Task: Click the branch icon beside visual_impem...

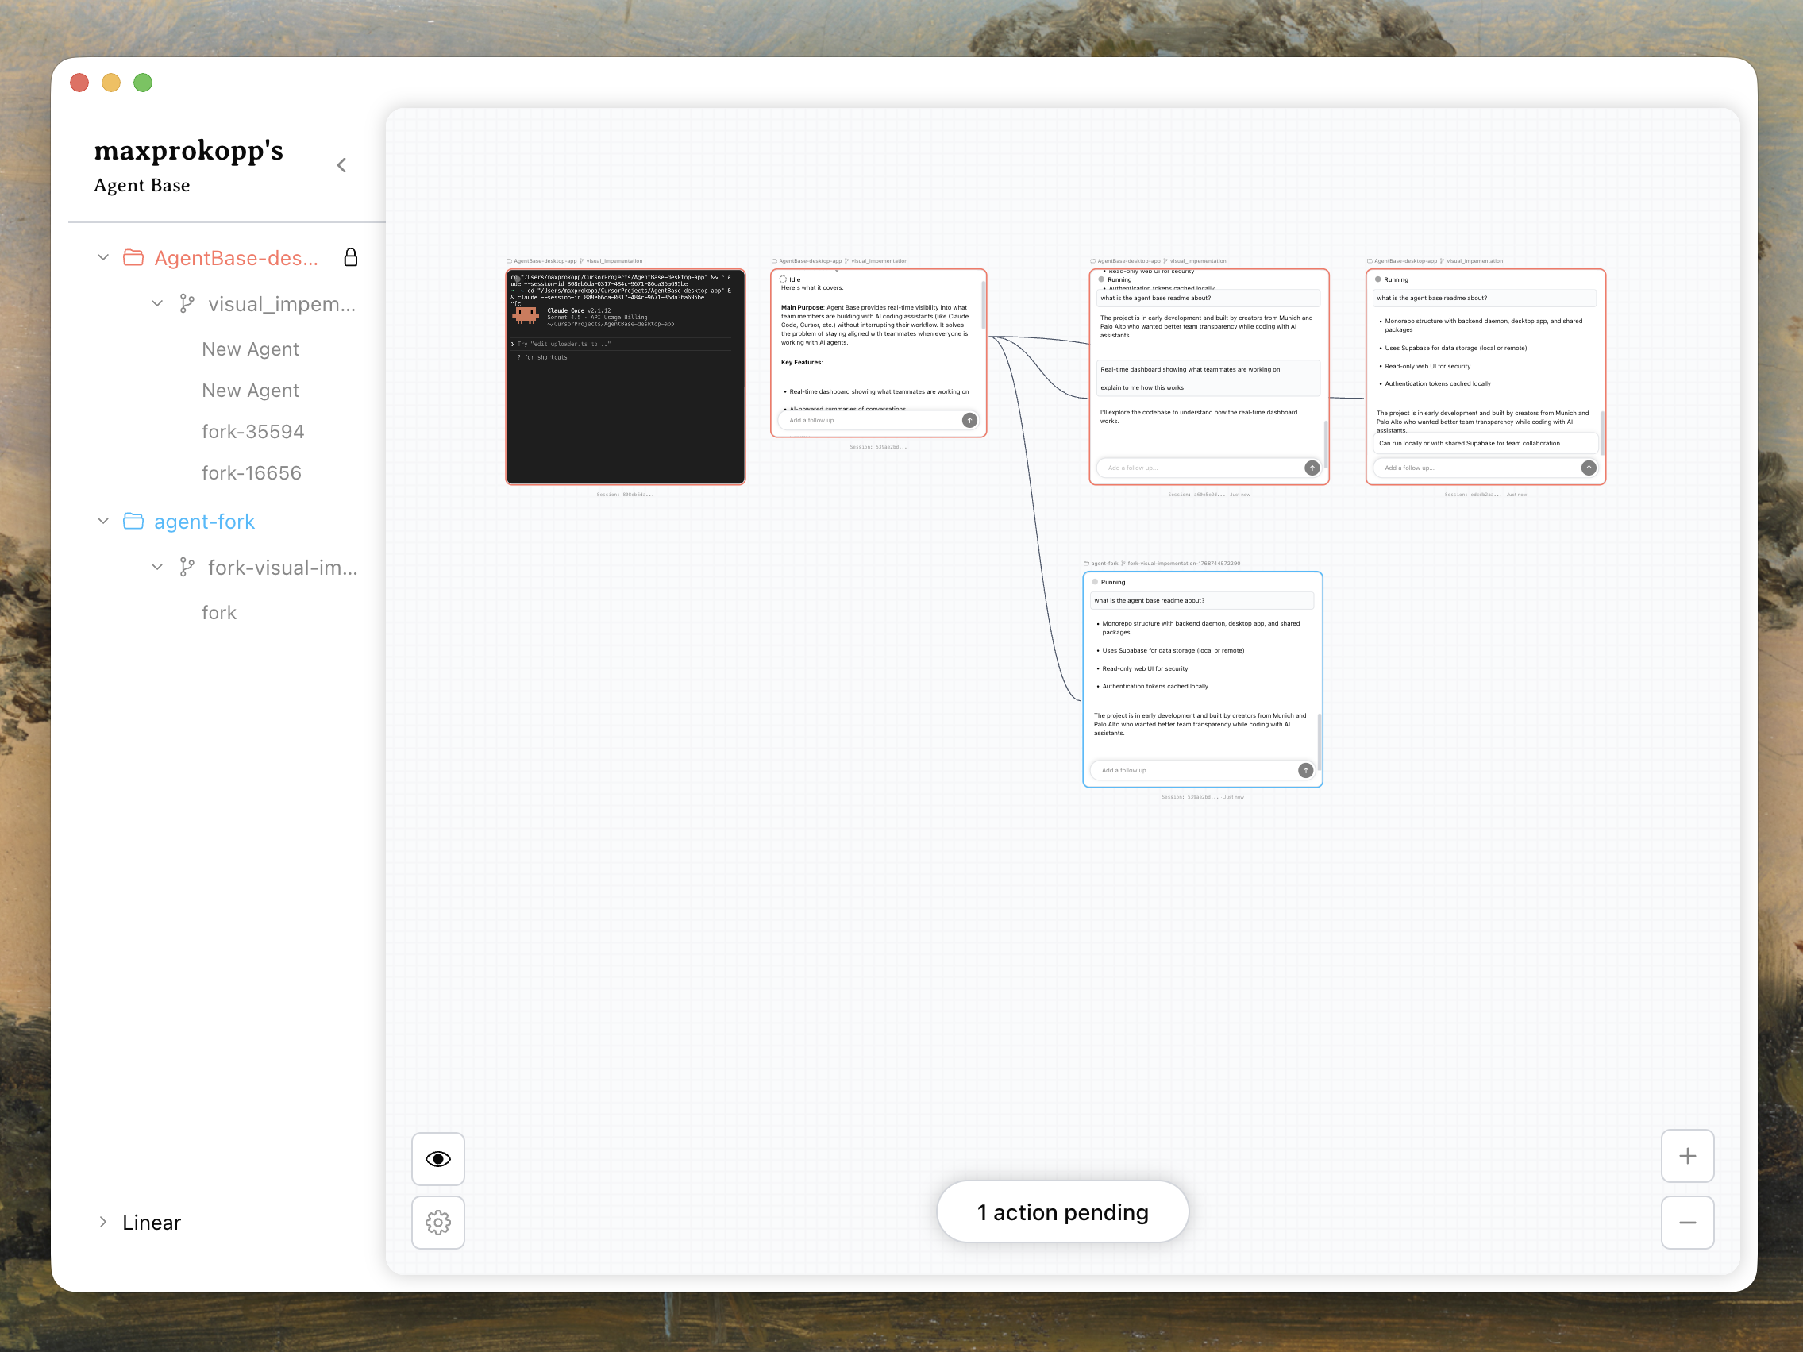Action: 187,304
